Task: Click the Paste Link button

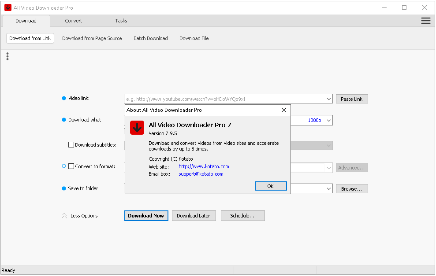Action: [352, 99]
